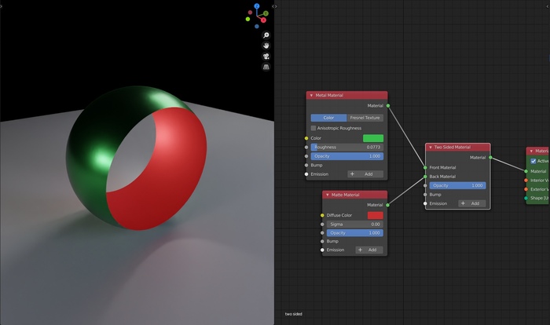Click the Sigma value field
Screen dimensions: 550x325
[x=355, y=224]
